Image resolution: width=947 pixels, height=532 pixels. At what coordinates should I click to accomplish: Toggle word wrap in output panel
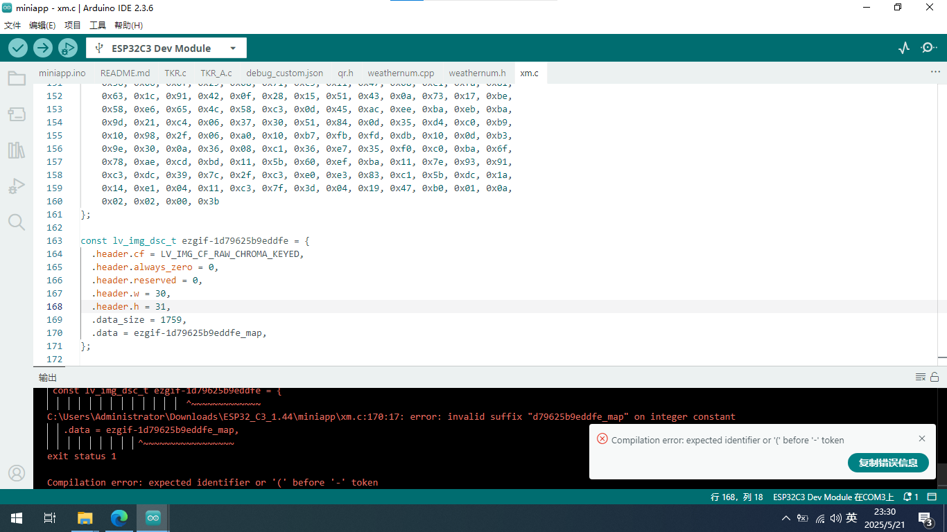921,377
